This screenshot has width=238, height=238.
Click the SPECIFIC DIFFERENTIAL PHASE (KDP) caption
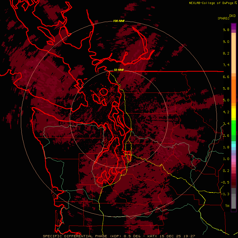point(83,236)
